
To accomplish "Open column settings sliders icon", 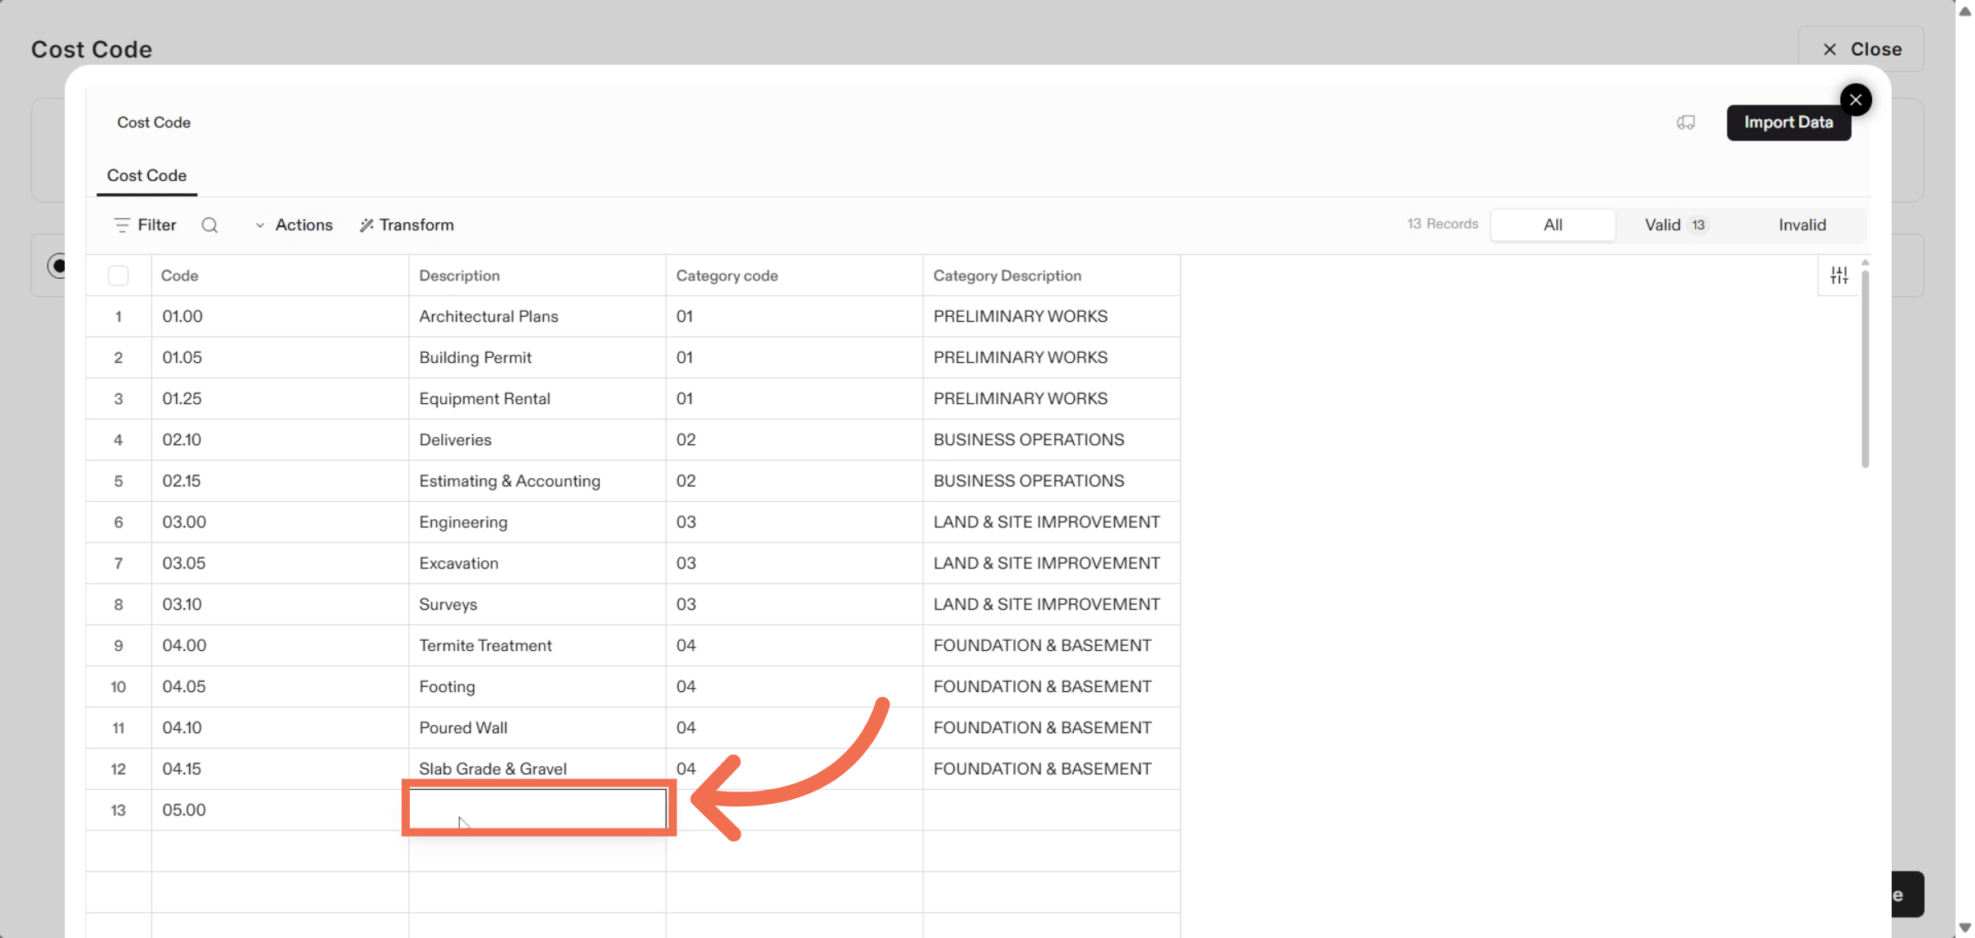I will 1838,276.
